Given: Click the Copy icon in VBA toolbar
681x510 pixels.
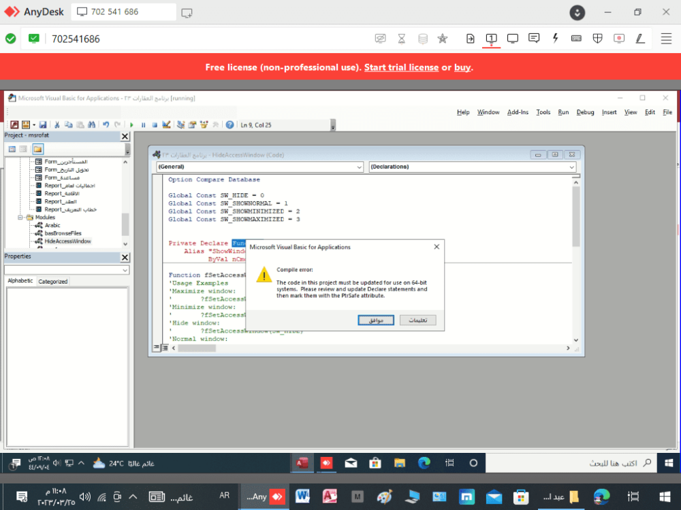Looking at the screenshot, I should (69, 125).
